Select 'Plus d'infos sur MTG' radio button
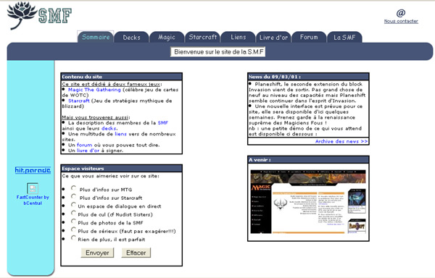 [73, 188]
